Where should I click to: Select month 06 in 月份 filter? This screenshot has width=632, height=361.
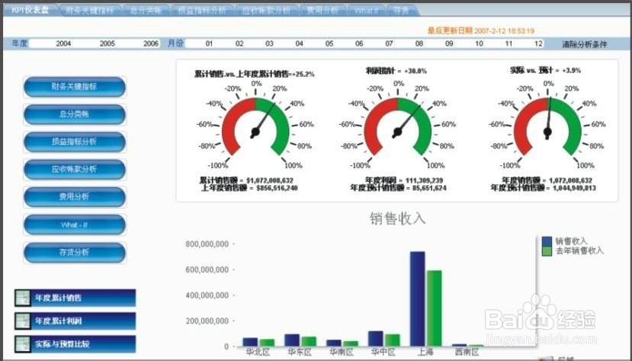(x=359, y=43)
